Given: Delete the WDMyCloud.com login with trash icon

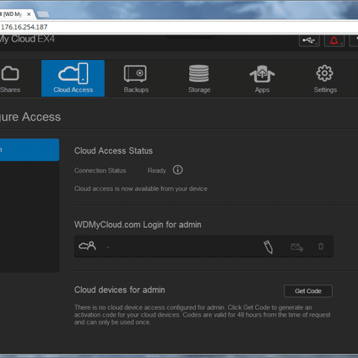Looking at the screenshot, I should 321,246.
